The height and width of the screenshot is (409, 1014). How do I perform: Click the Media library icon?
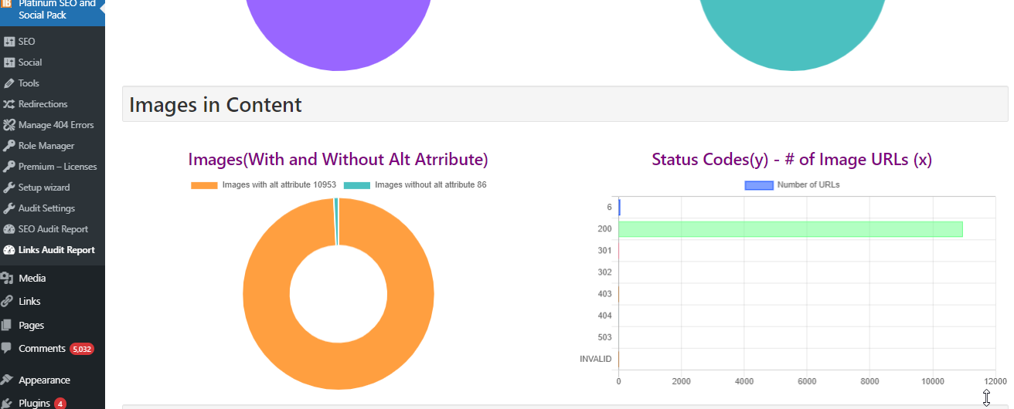click(8, 279)
